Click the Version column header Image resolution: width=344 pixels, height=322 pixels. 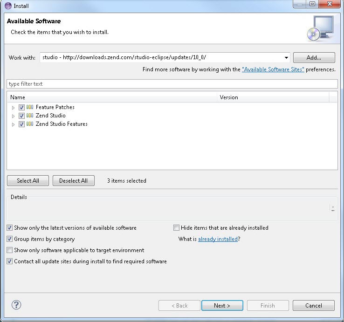(273, 97)
